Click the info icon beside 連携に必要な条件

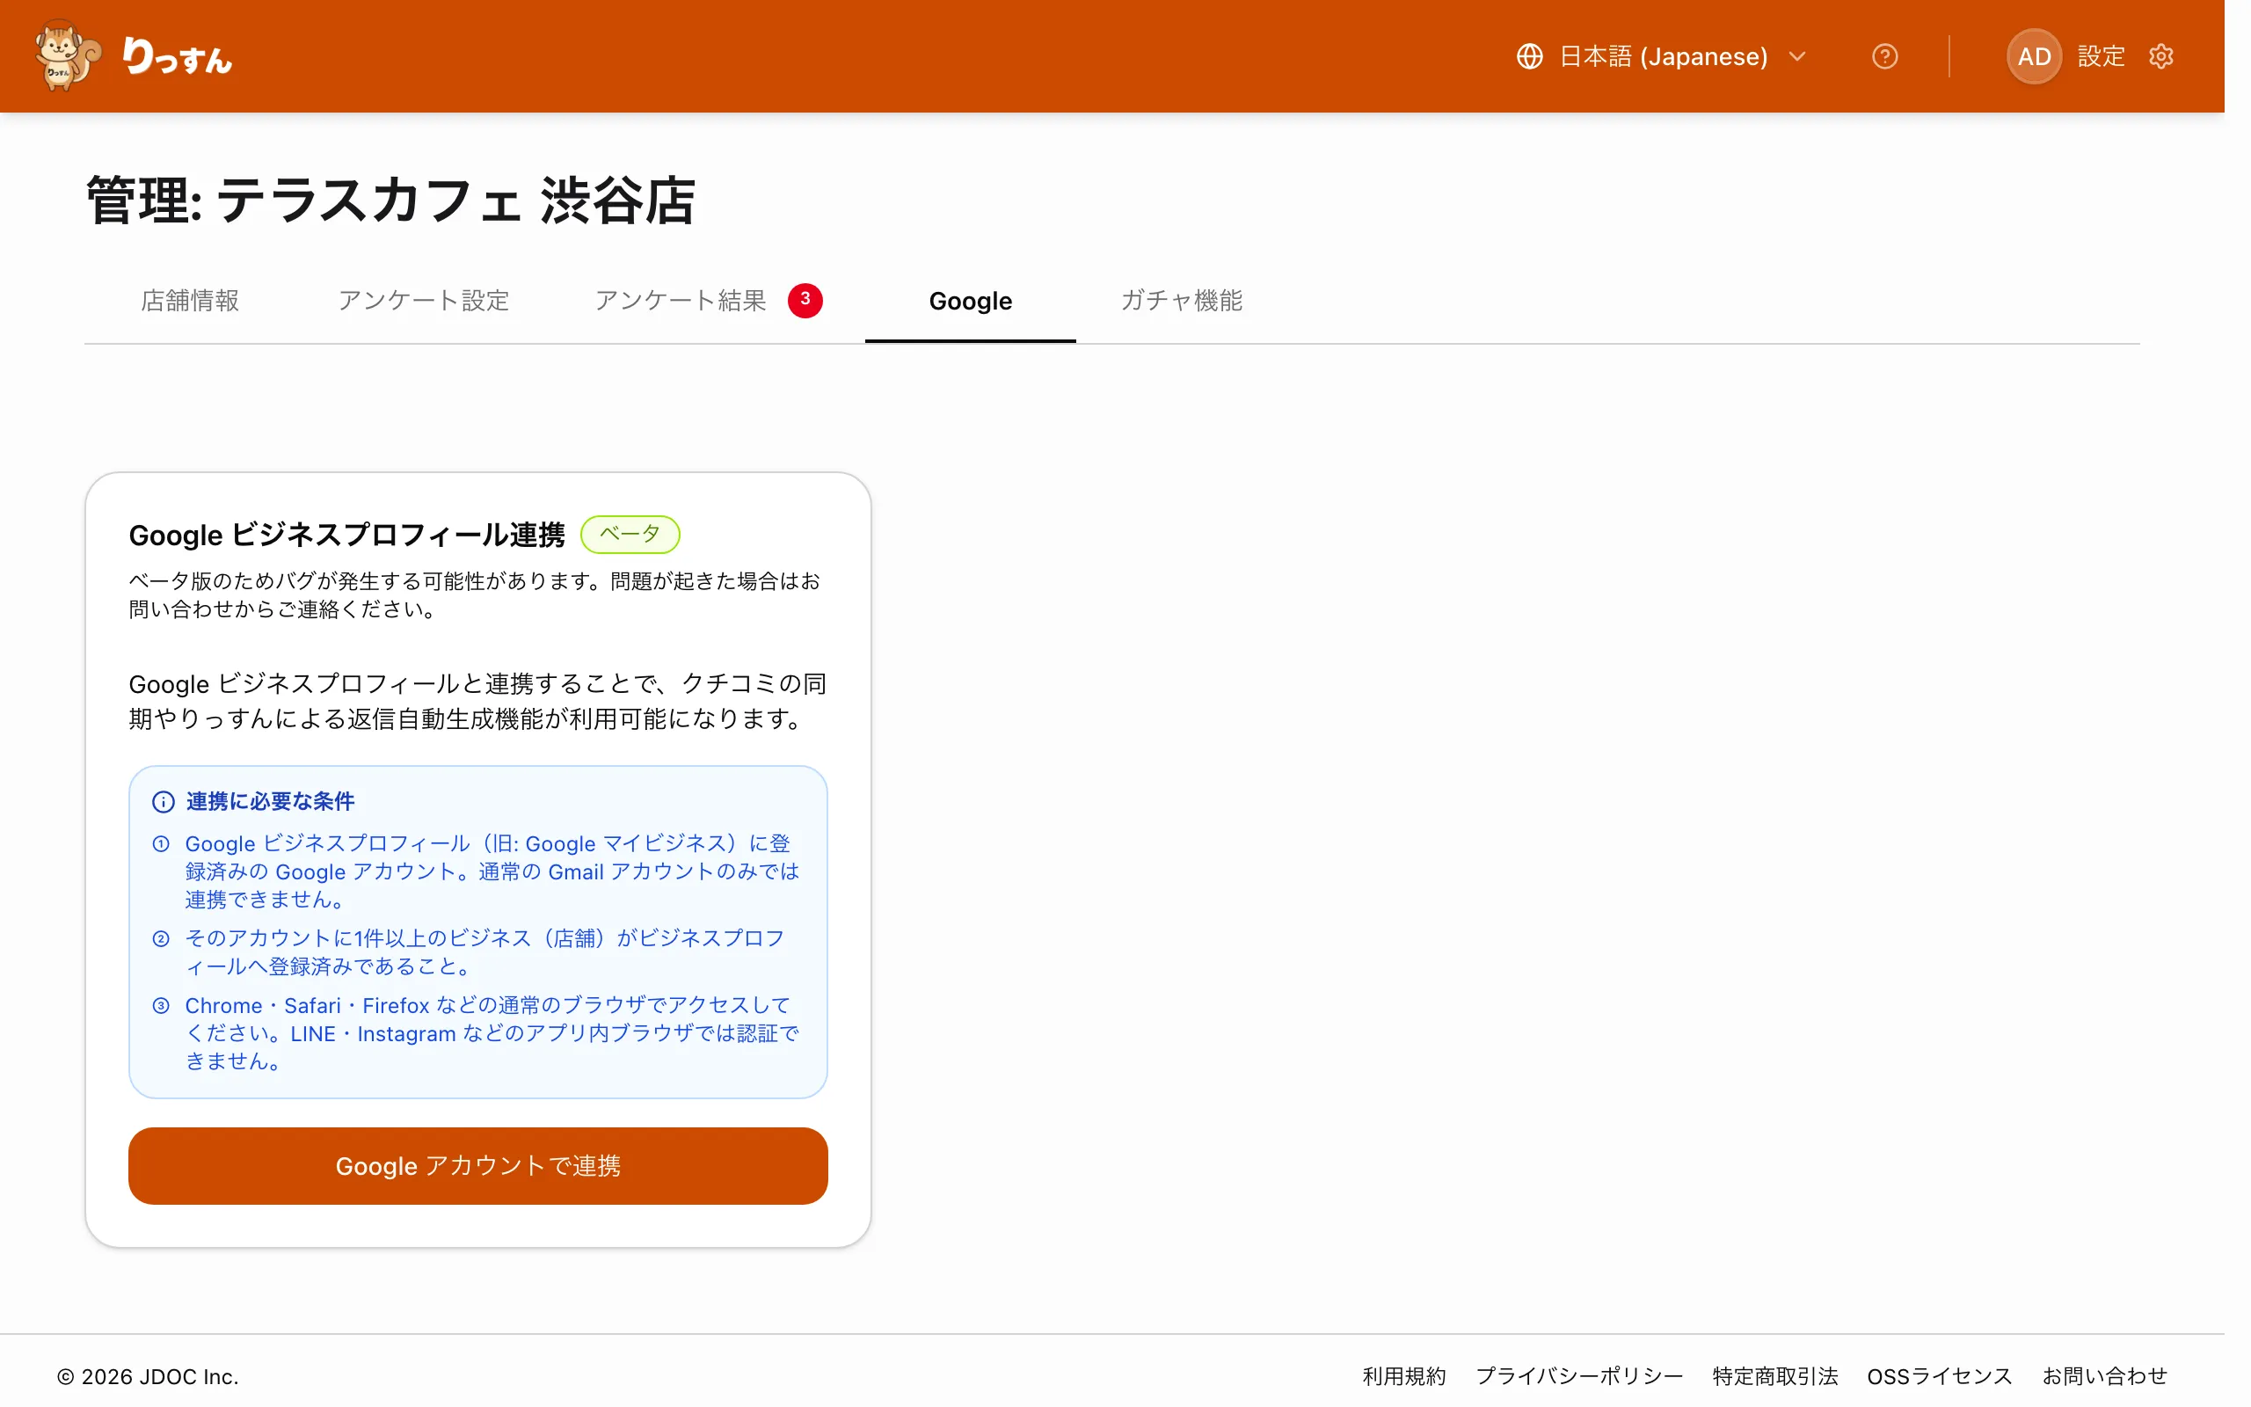(x=163, y=801)
